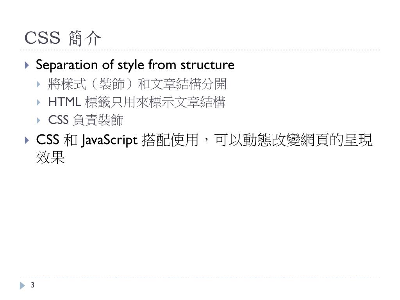
Task: Click dotted divider line under title
Action: click(x=200, y=50)
